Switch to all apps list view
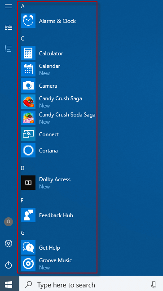The image size is (163, 291). 9,49
